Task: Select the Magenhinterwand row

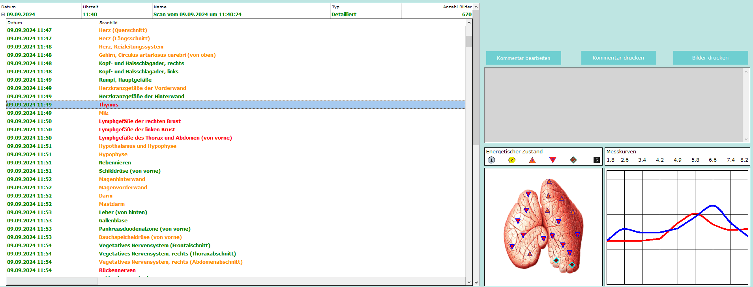Action: point(236,179)
